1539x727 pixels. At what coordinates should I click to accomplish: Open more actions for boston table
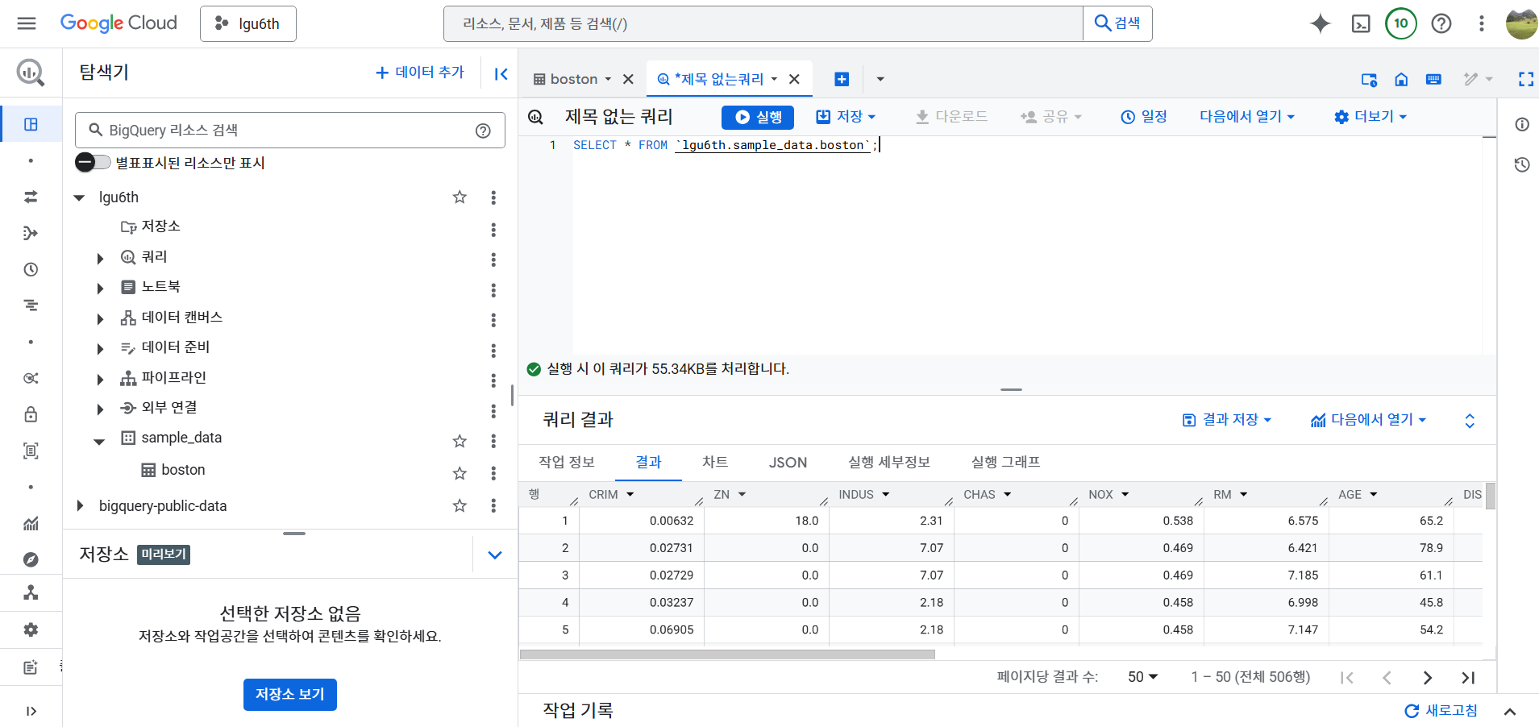coord(493,473)
